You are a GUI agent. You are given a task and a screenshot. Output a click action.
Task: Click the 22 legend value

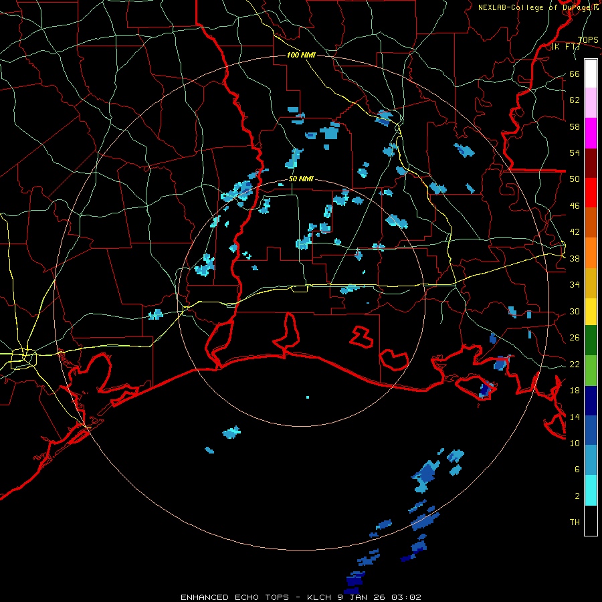(575, 364)
